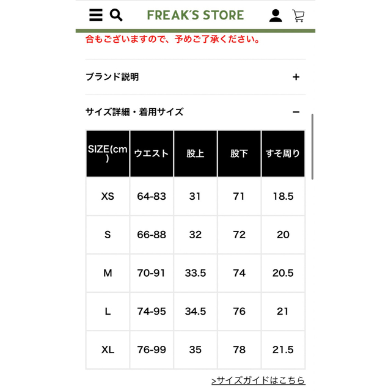Screen dimensions: 391x391
Task: Click the M waist value 70-91
Action: (x=151, y=273)
